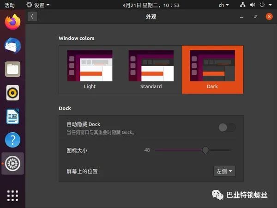Open the Help question mark icon
Viewport: 277px width, 208px height.
[12, 140]
